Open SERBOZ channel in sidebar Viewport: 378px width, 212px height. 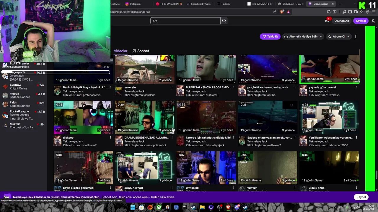24,87
